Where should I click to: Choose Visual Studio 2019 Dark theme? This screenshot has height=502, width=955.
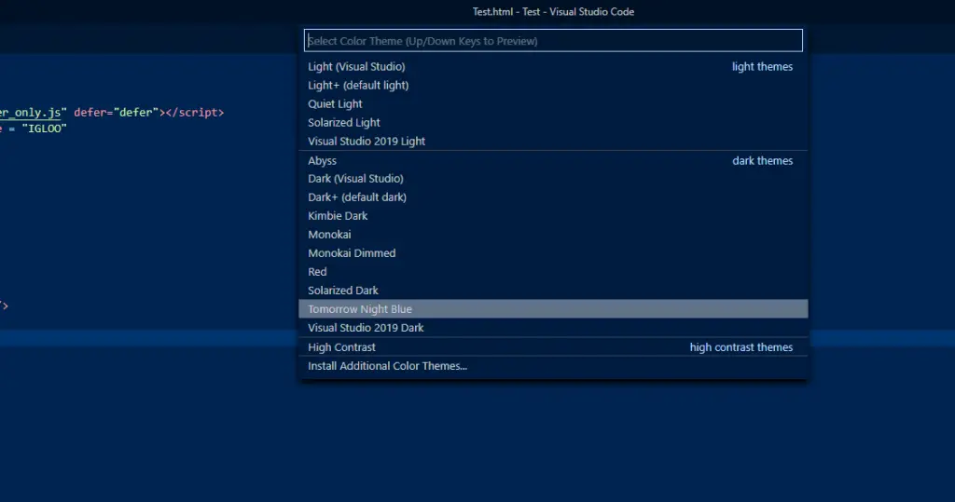(553, 327)
